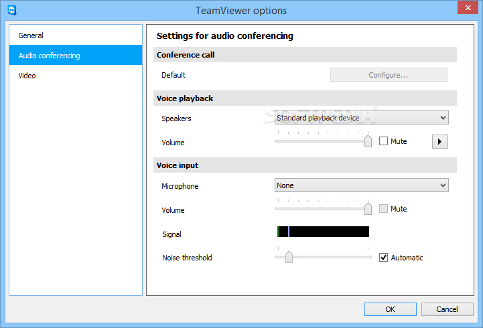Click the Configure conference call button
The width and height of the screenshot is (483, 328).
[389, 75]
